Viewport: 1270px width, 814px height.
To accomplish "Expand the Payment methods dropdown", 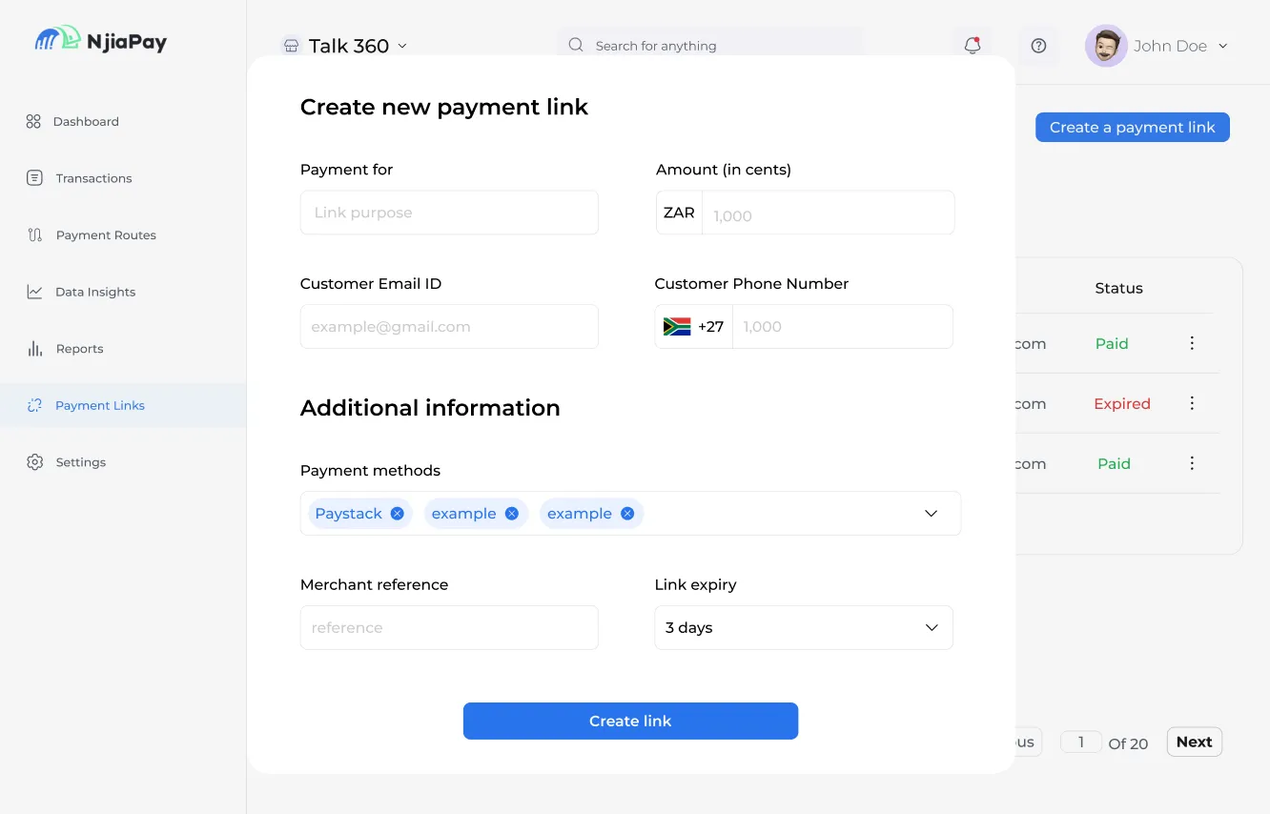I will [930, 513].
